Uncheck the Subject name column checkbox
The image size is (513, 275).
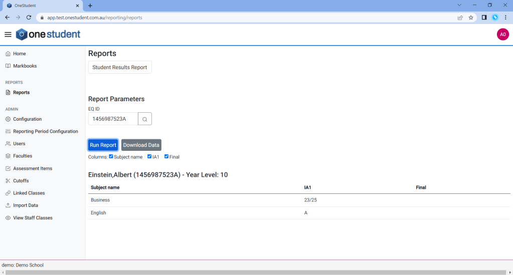pos(111,156)
